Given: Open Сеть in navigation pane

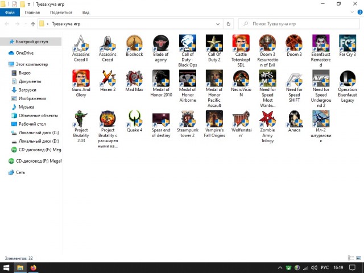Looking at the screenshot, I should [20, 172].
